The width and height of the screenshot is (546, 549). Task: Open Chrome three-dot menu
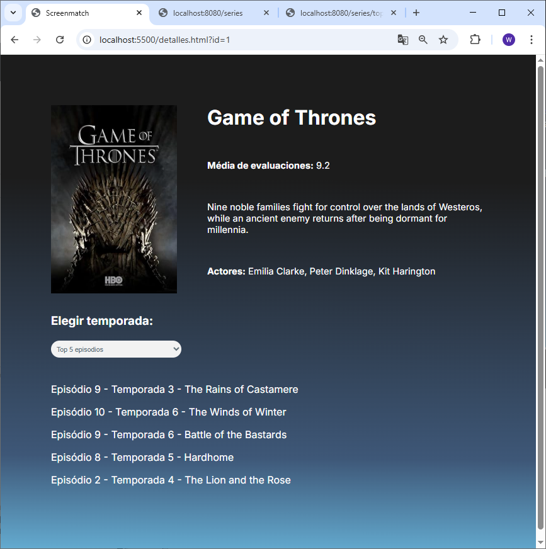click(x=532, y=40)
